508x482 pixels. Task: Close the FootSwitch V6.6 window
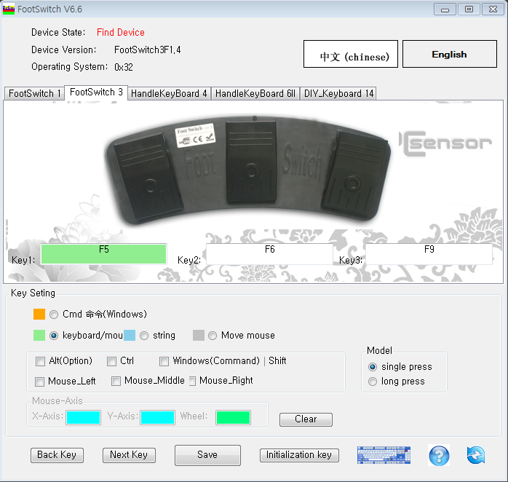[493, 9]
